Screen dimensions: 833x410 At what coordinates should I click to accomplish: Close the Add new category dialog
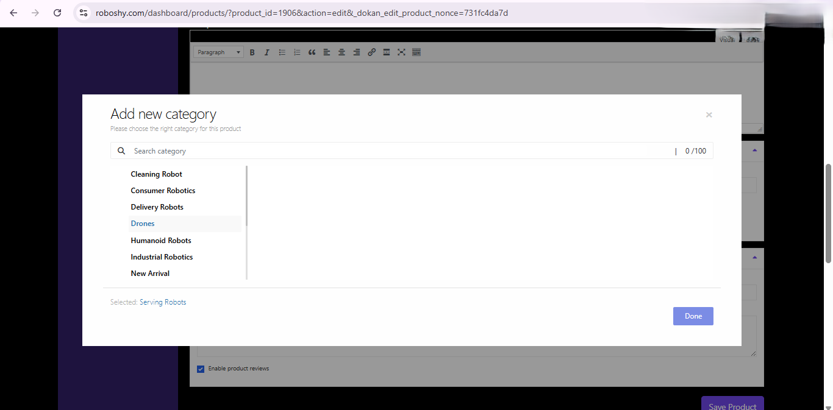point(709,115)
